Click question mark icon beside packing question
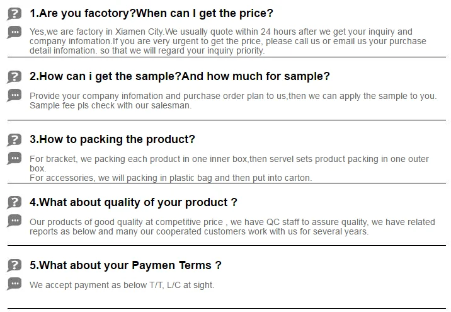 (14, 140)
